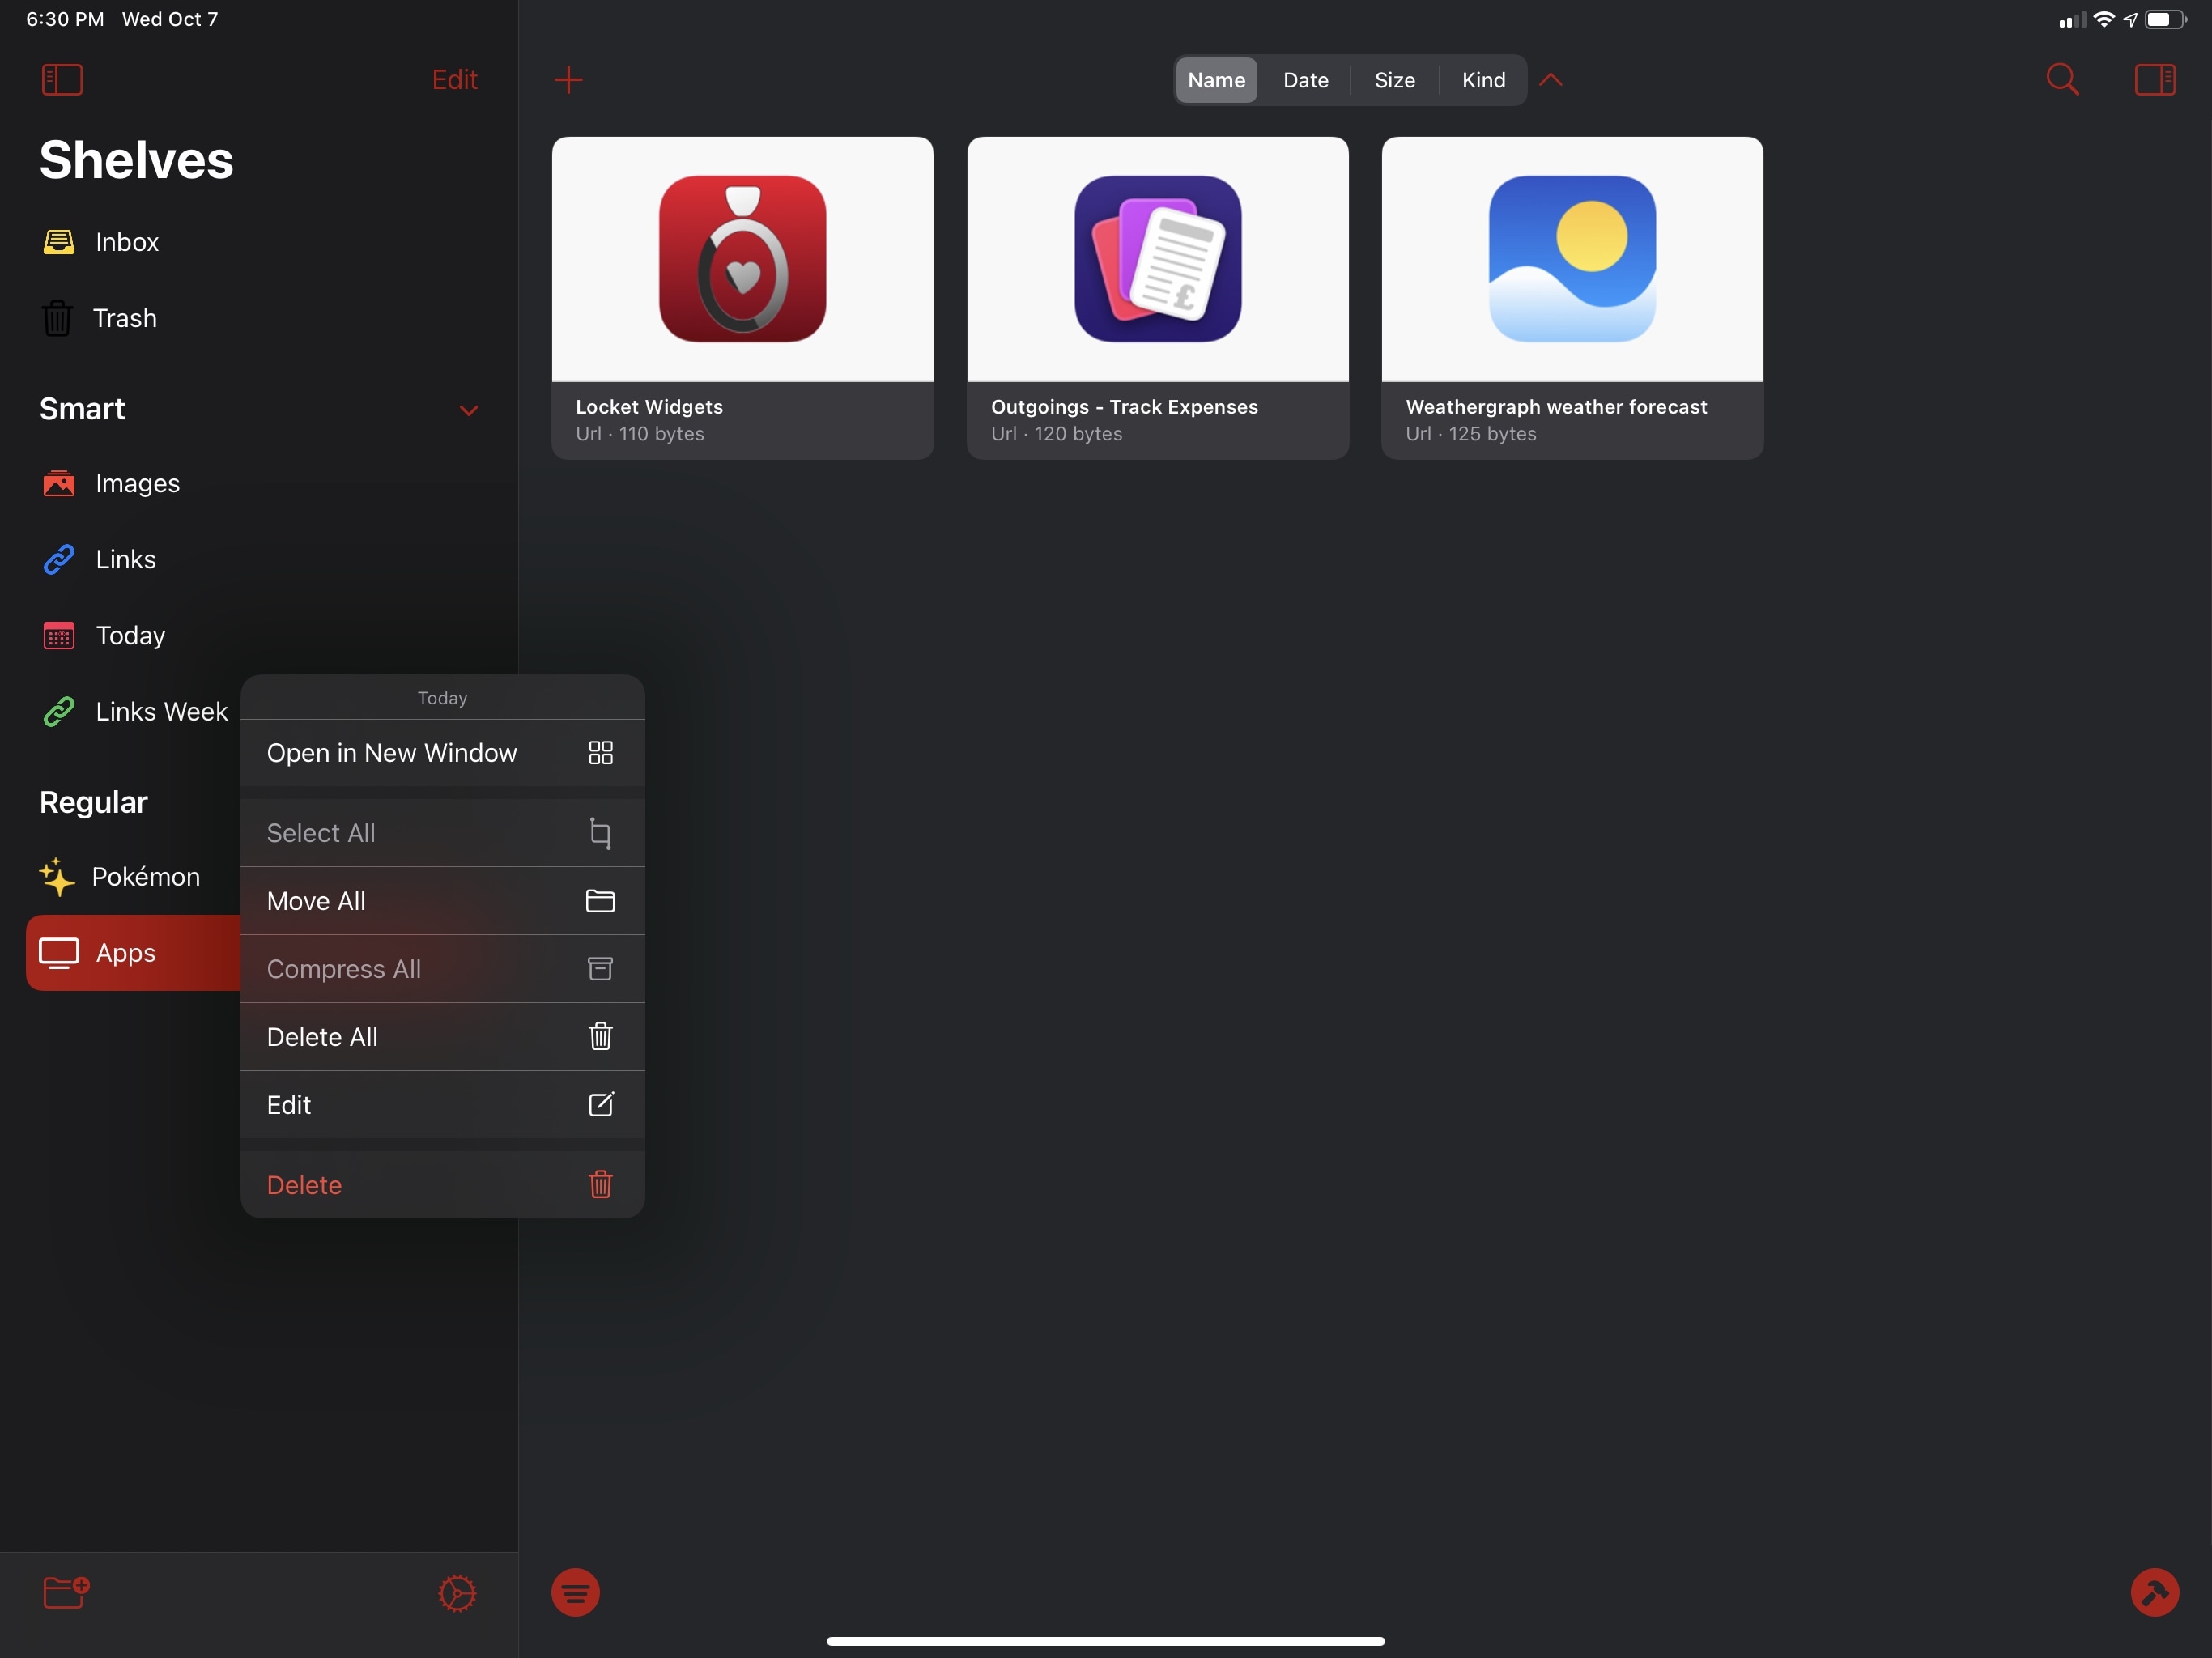Click the Apps monitor icon
Screen dimensions: 2212x1658
coord(59,953)
